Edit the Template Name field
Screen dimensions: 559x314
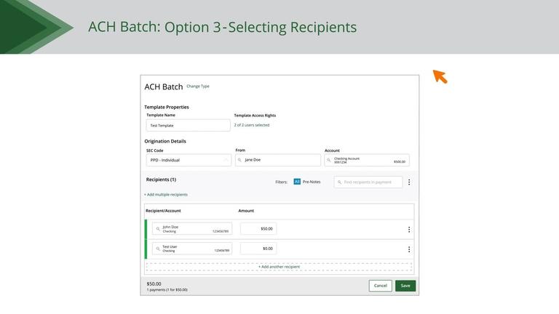coord(188,125)
